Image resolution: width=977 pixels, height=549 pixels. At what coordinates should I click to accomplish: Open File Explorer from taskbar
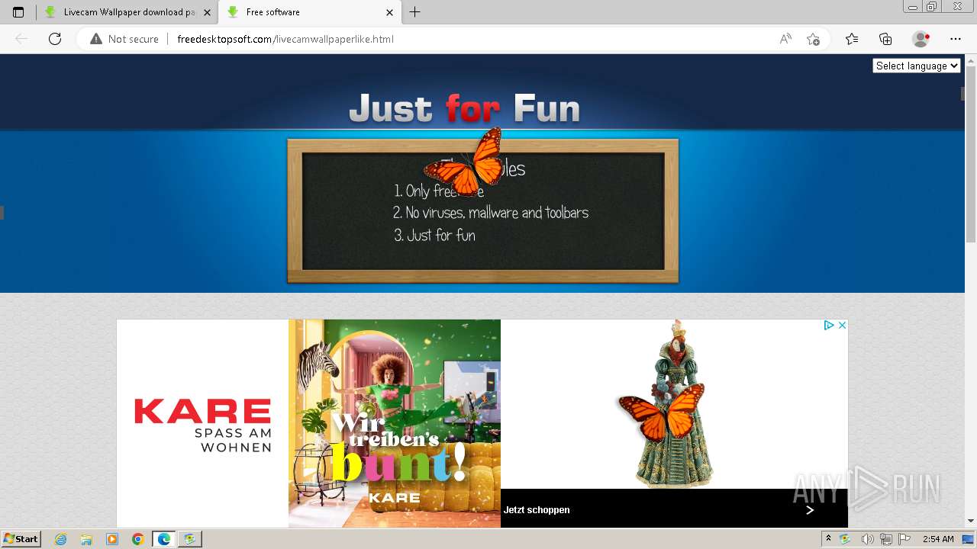point(86,539)
